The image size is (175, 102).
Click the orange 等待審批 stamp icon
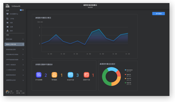54,75
